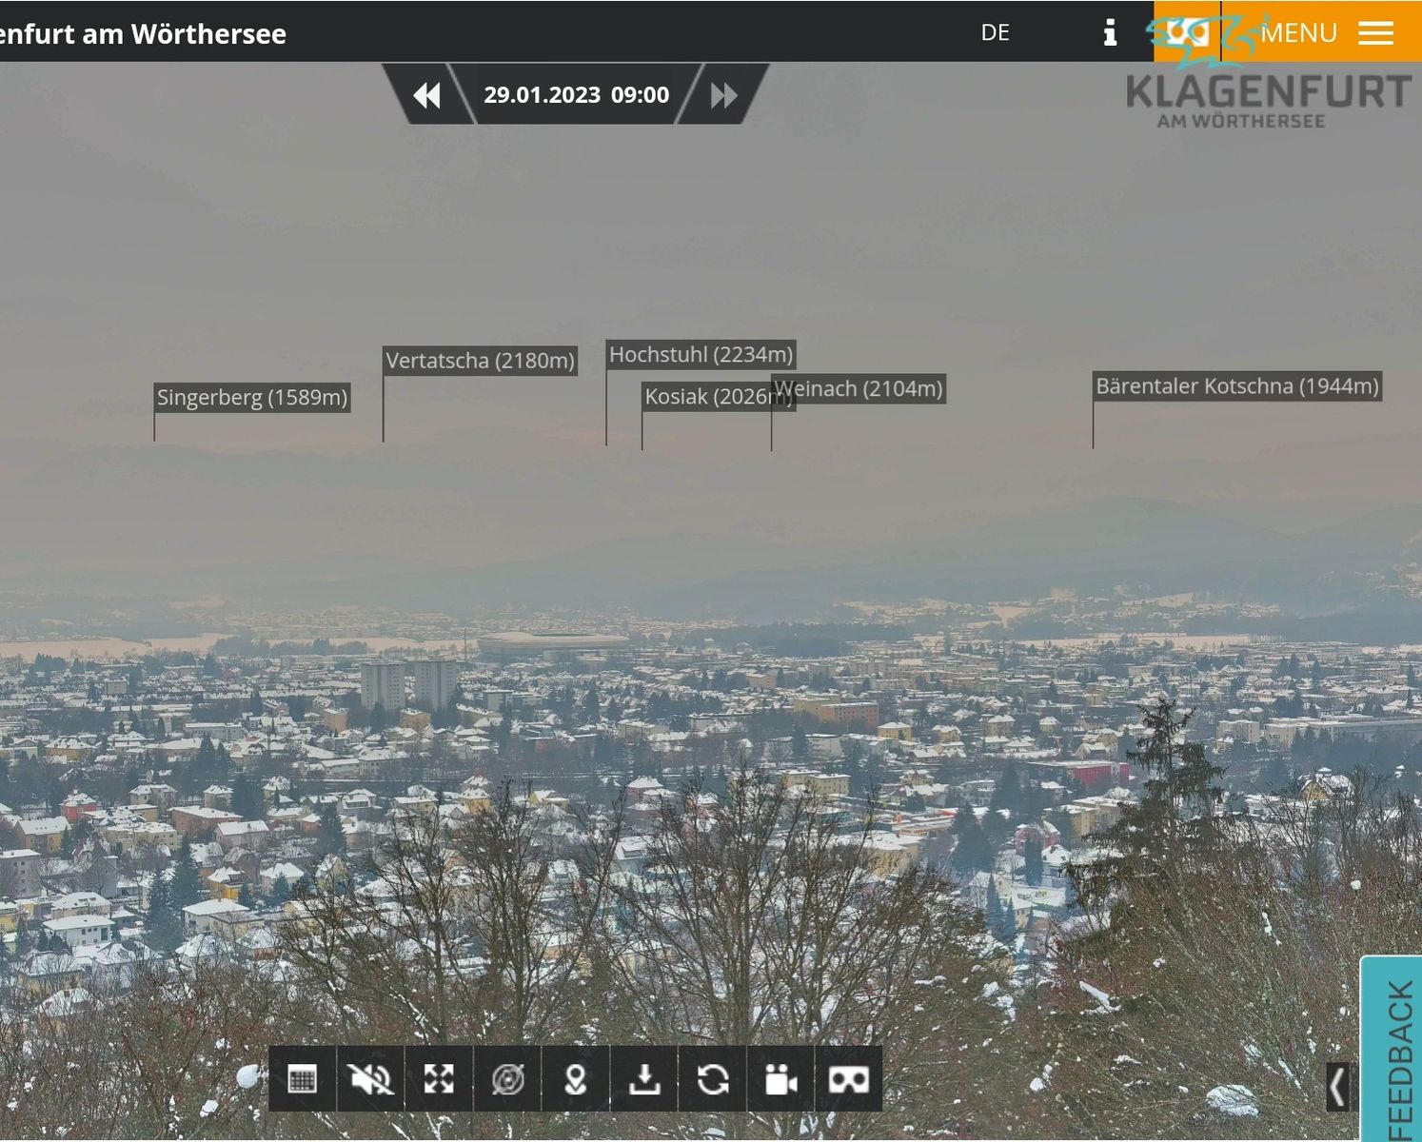Unmute the webcam sound
Image resolution: width=1422 pixels, height=1142 pixels.
(x=370, y=1079)
